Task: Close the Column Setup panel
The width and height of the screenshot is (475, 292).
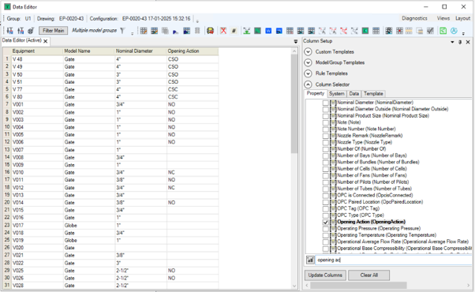Action: click(468, 42)
